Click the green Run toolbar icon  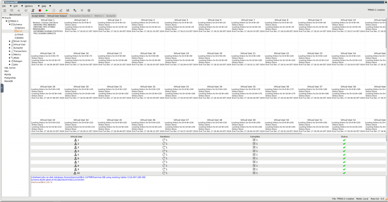(47, 10)
